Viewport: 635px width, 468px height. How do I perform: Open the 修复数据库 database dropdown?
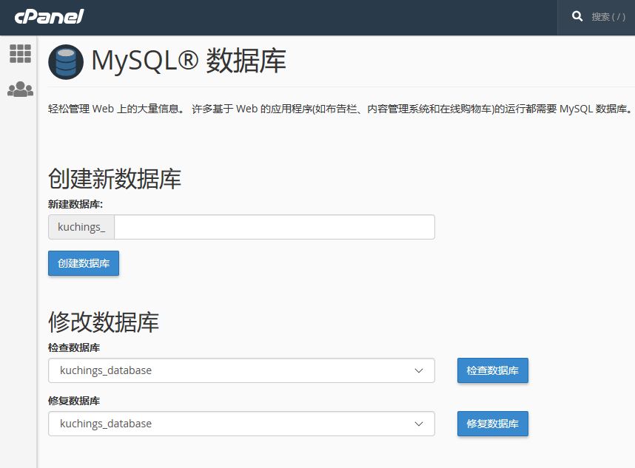point(241,424)
